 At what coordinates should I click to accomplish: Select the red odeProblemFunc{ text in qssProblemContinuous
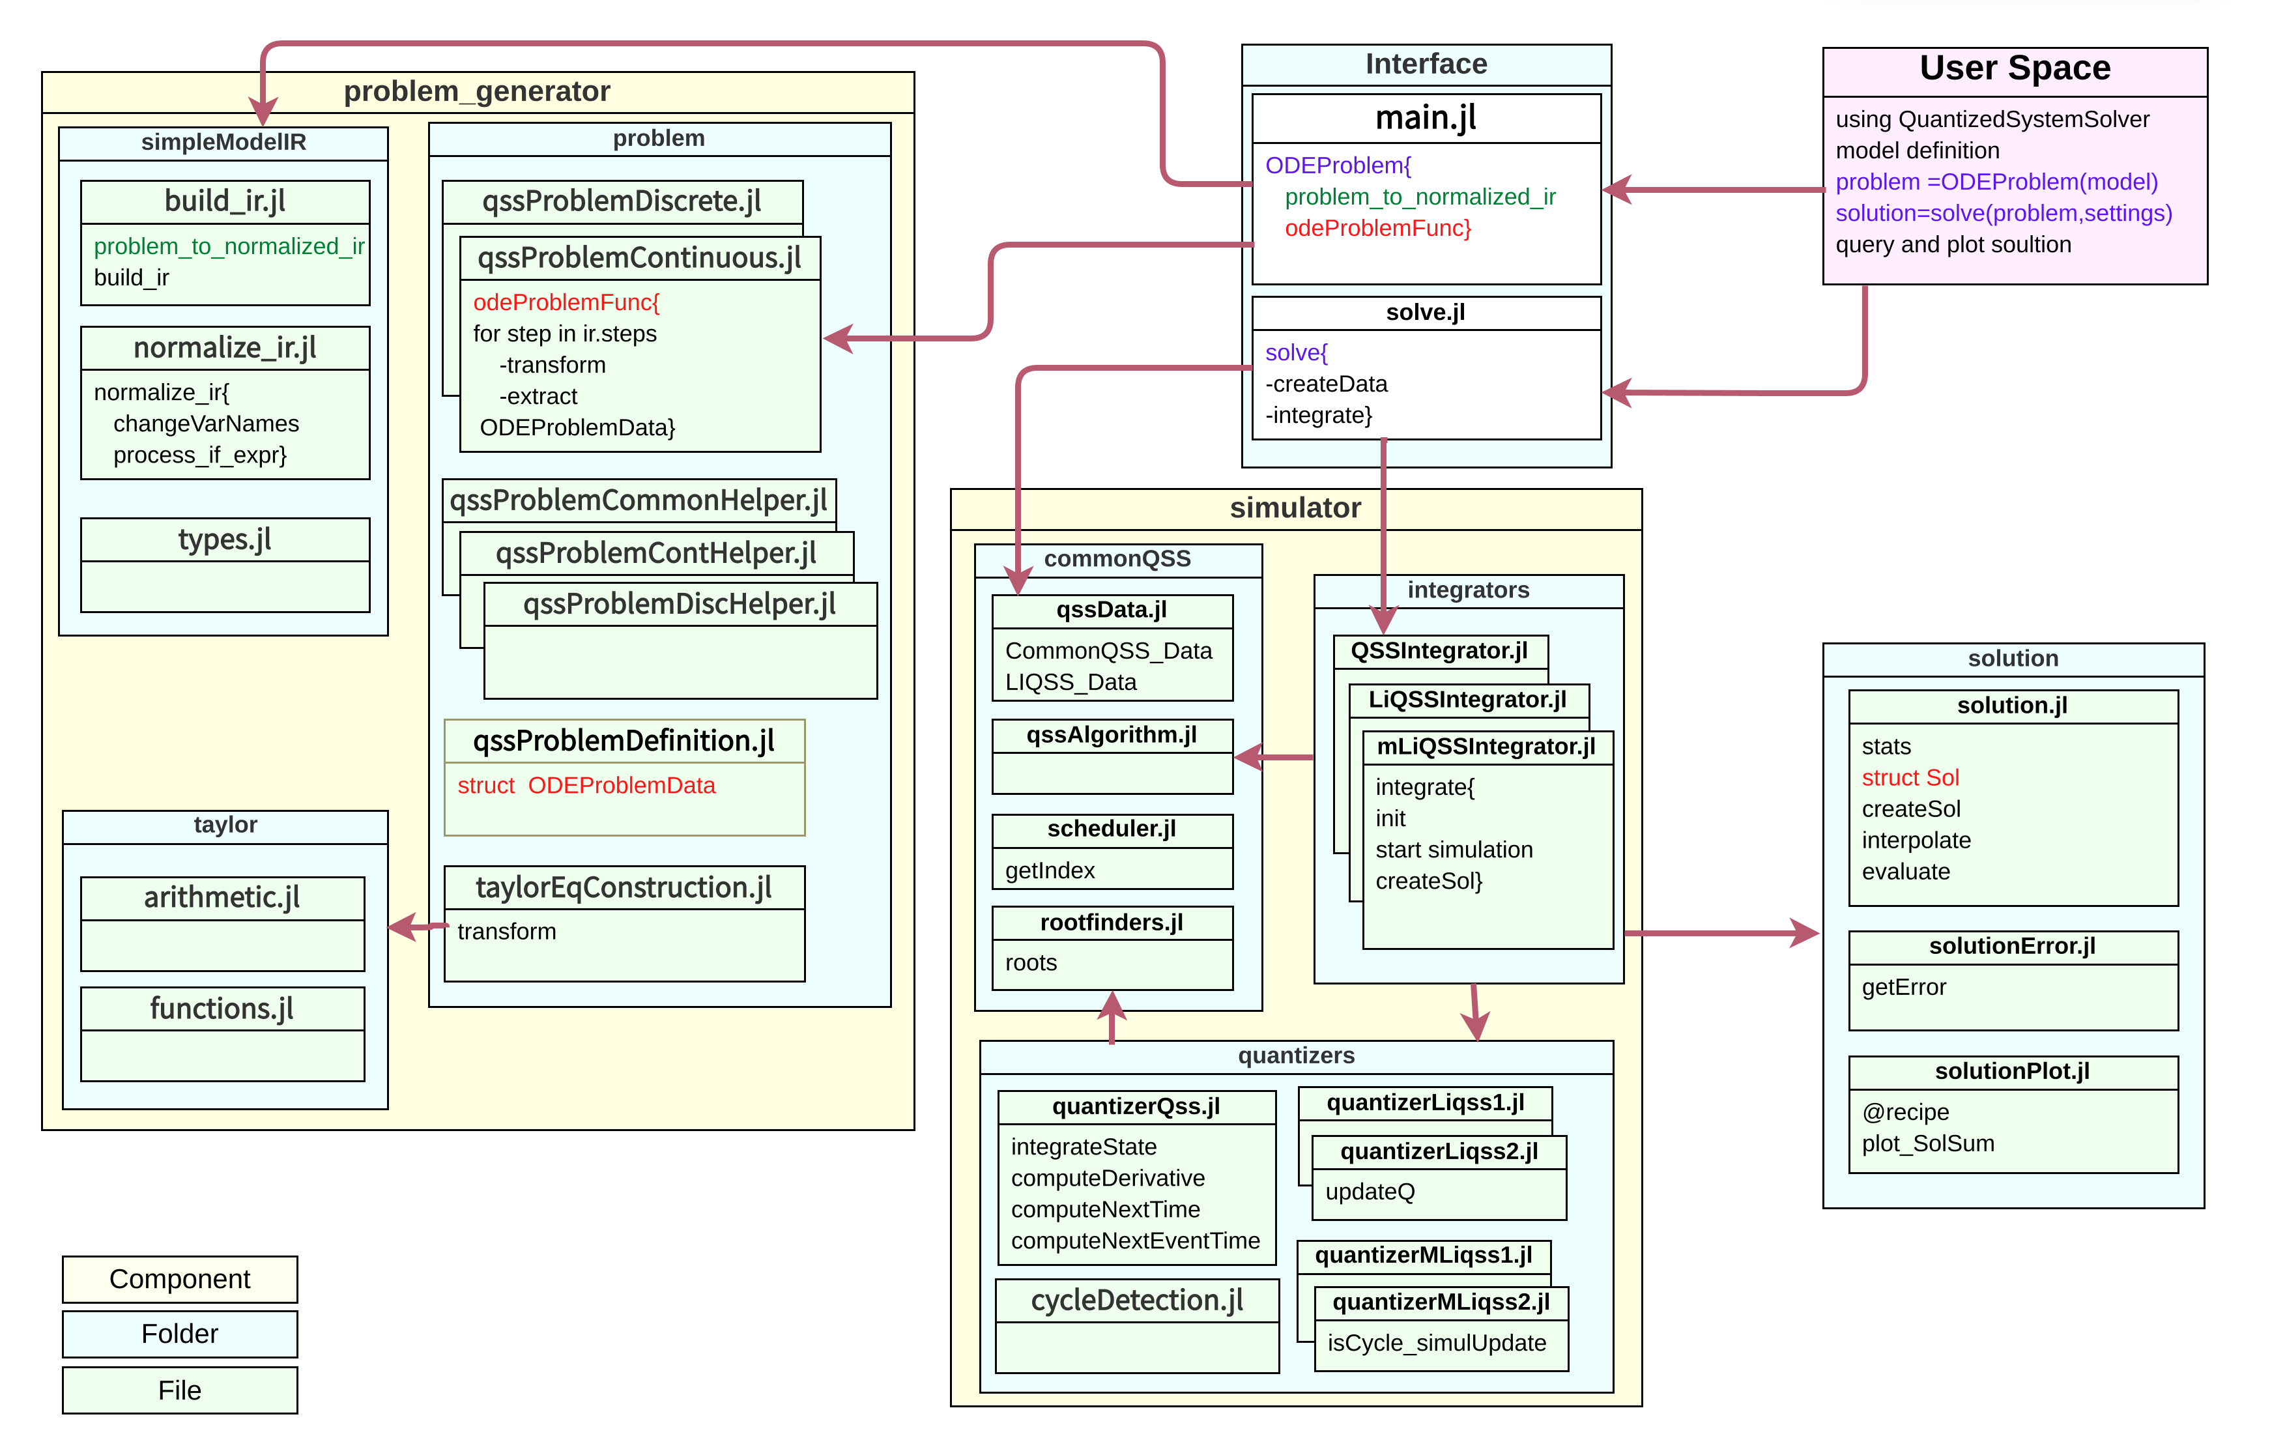(x=566, y=302)
